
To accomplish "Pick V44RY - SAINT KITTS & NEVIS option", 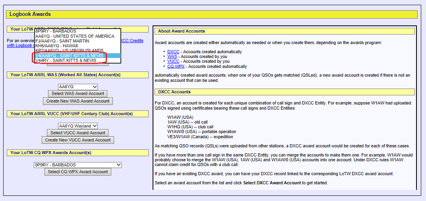I will click(x=66, y=61).
